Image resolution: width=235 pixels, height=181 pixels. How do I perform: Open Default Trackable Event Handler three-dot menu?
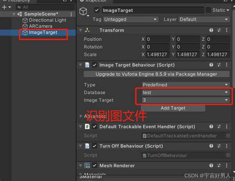coord(227,126)
